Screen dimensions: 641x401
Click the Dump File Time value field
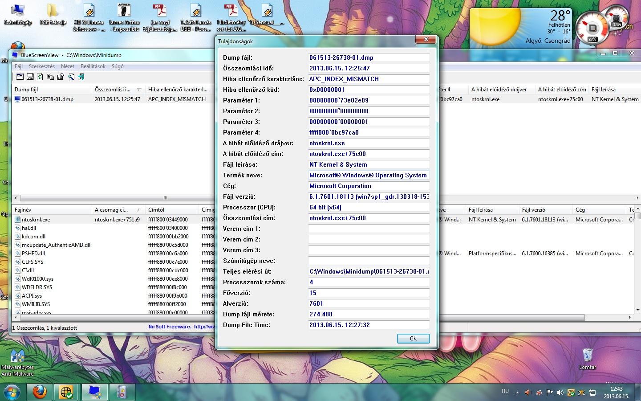point(369,325)
